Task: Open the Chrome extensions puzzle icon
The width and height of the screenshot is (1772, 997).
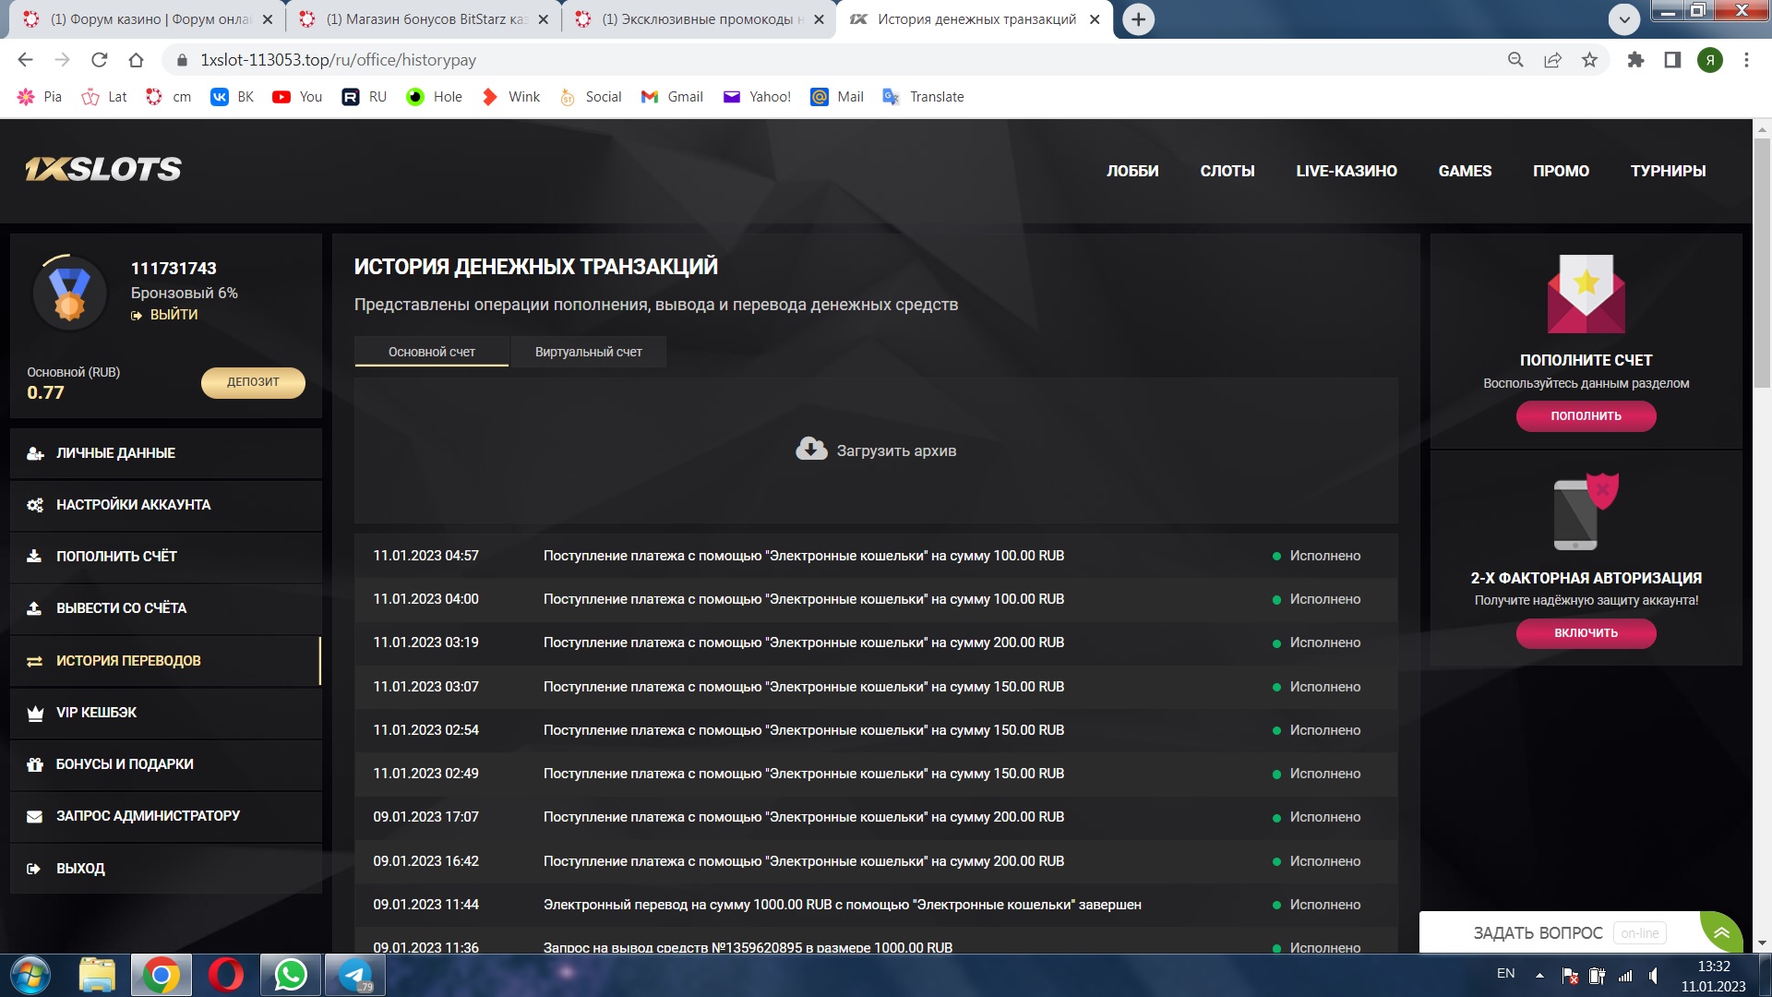Action: [1635, 60]
